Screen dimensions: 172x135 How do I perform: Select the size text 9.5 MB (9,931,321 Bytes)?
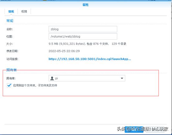(67, 44)
